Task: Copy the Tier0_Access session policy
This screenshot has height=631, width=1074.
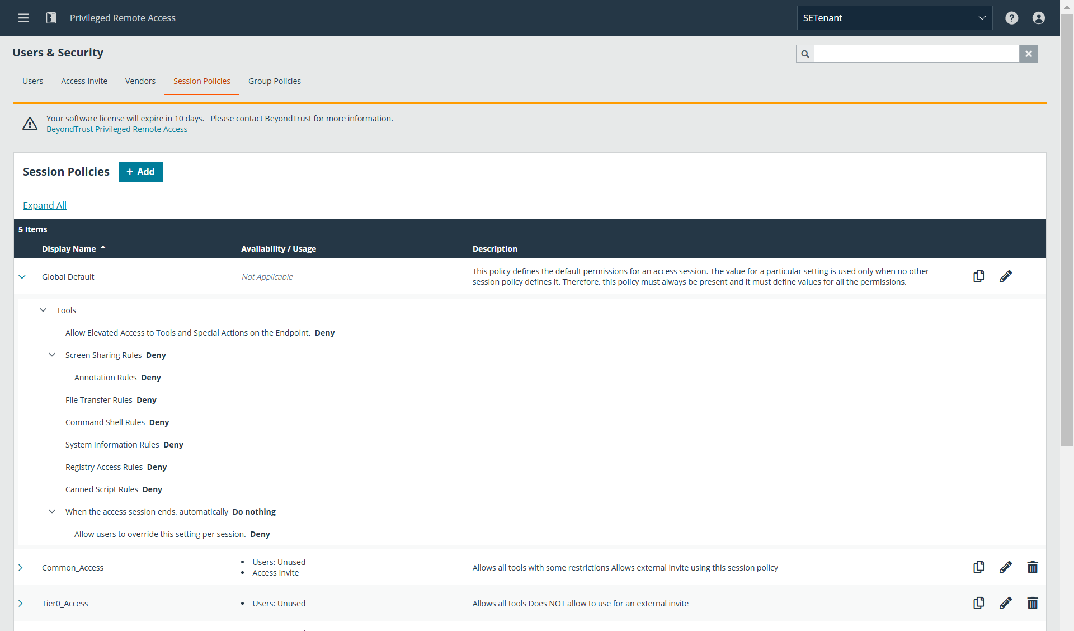Action: coord(978,603)
